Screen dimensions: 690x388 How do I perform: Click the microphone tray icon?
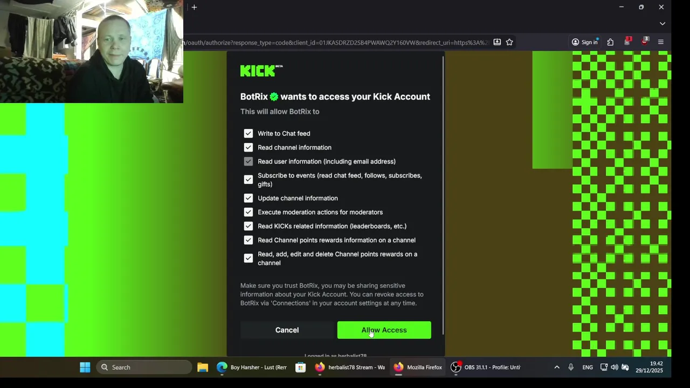[571, 367]
